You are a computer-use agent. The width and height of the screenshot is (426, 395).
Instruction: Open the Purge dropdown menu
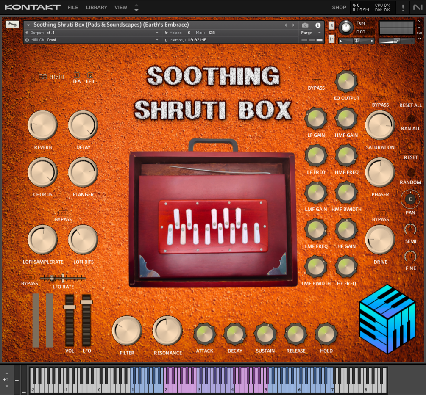311,33
